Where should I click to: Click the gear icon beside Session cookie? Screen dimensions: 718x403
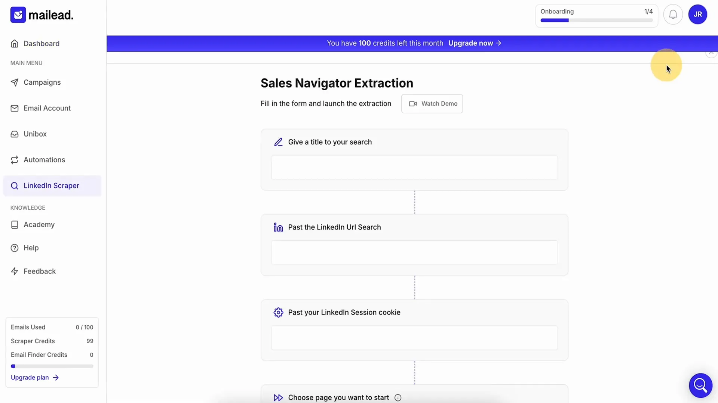coord(278,312)
